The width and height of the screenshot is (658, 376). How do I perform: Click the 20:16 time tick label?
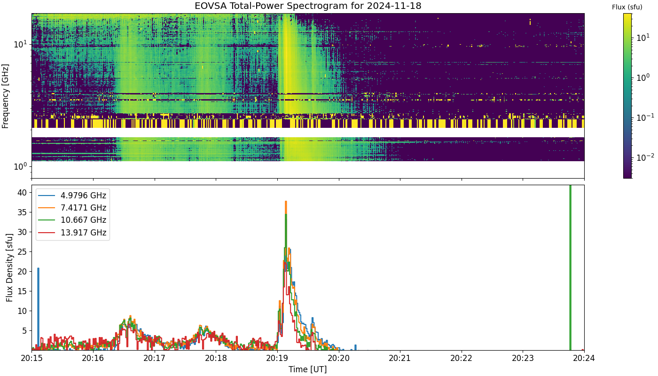tap(93, 359)
